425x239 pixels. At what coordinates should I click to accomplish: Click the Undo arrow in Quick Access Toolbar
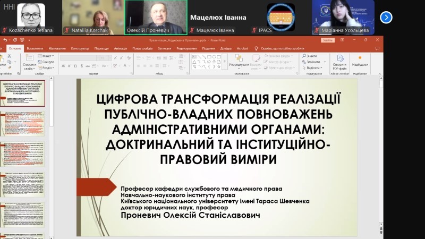(5, 40)
